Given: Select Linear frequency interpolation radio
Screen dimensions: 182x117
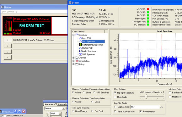Looking at the screenshot, I should (84, 92).
